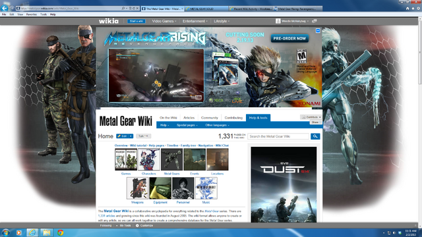Click the Wikia logo
The height and width of the screenshot is (237, 422).
tap(108, 21)
